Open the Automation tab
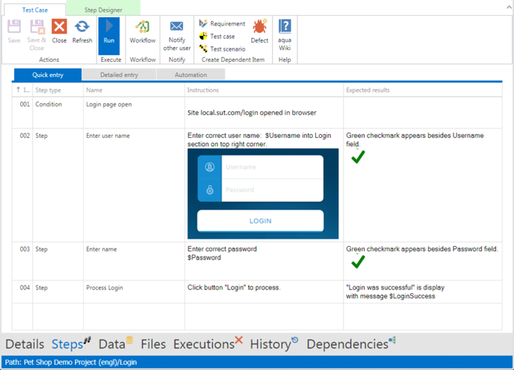The height and width of the screenshot is (370, 514). click(x=191, y=75)
